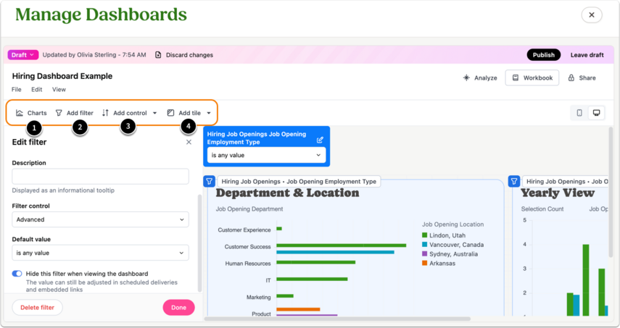Open the Default value dropdown
The width and height of the screenshot is (620, 328).
tap(101, 253)
